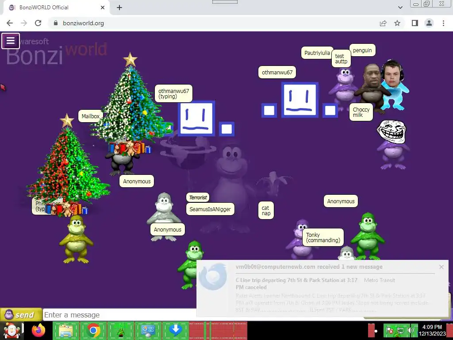Image resolution: width=453 pixels, height=340 pixels.
Task: Open File Explorer from the taskbar
Action: click(66, 330)
